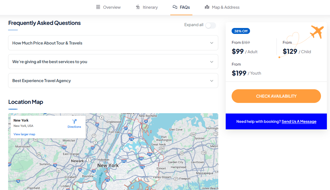This screenshot has width=330, height=190.
Task: Open Send Us A Message link
Action: (299, 122)
